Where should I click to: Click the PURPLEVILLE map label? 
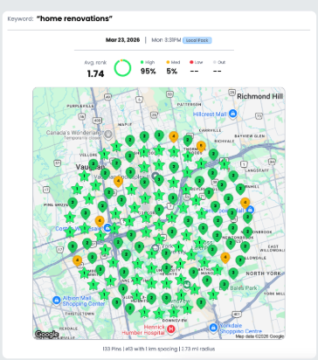coord(80,106)
